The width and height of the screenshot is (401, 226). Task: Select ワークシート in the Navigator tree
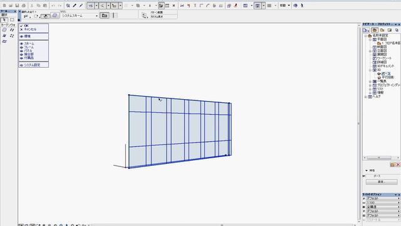coord(384,58)
